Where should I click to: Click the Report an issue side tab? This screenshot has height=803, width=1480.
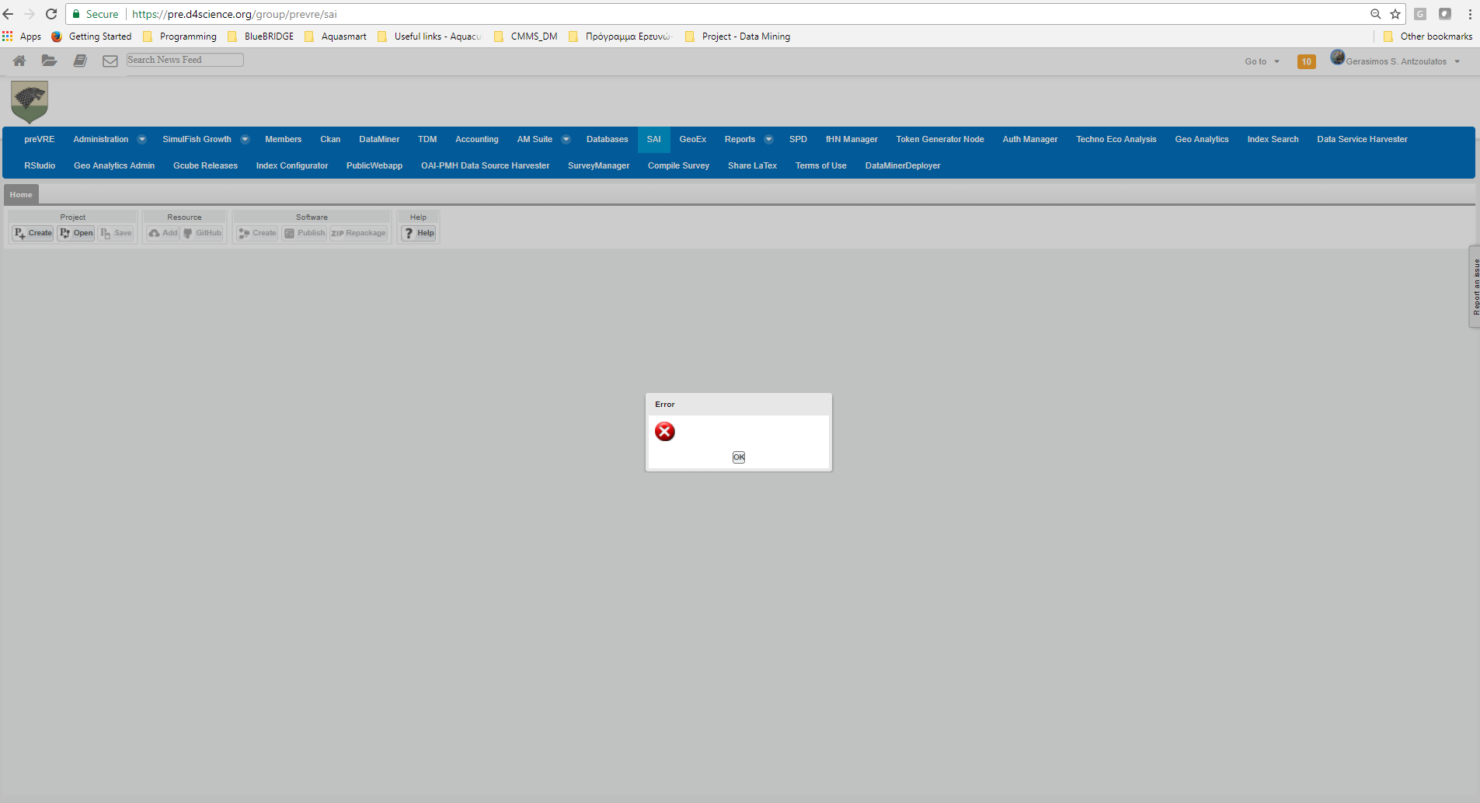click(1475, 287)
